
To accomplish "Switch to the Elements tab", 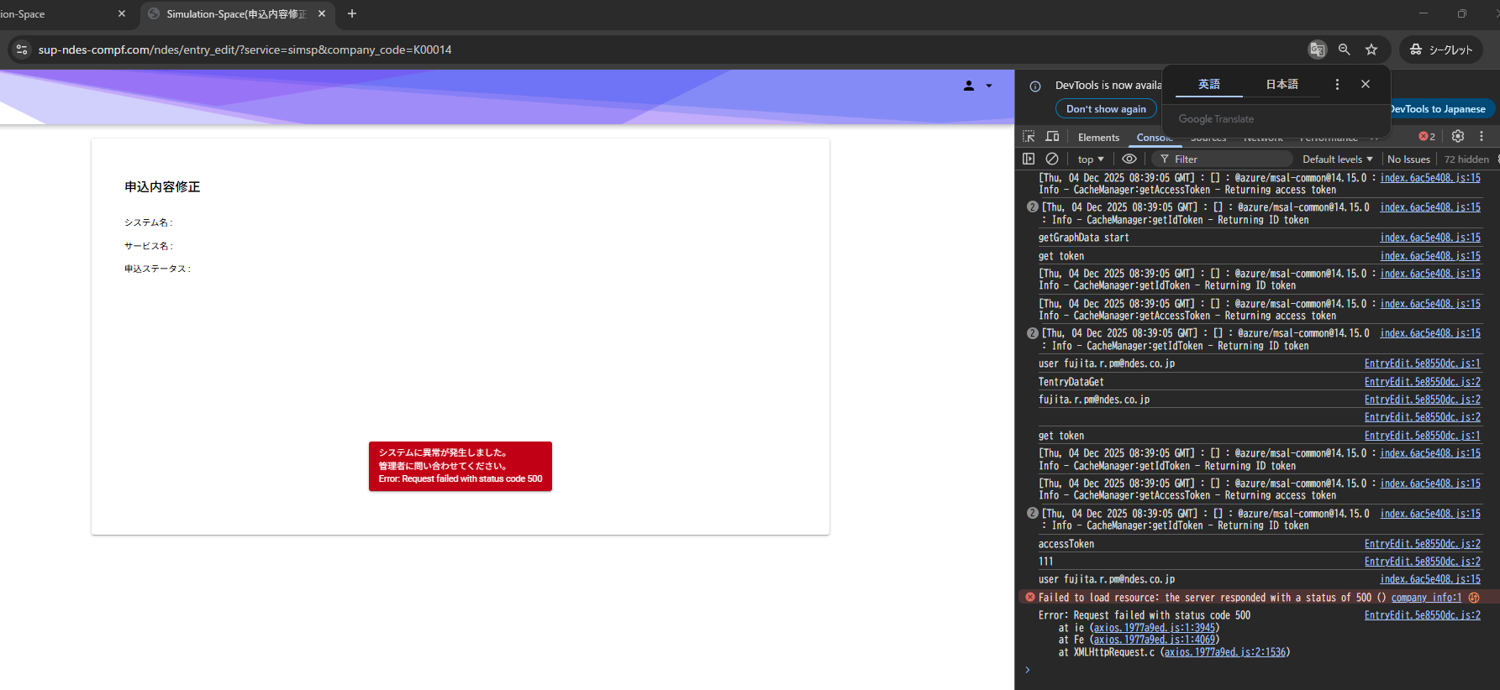I will click(1098, 138).
